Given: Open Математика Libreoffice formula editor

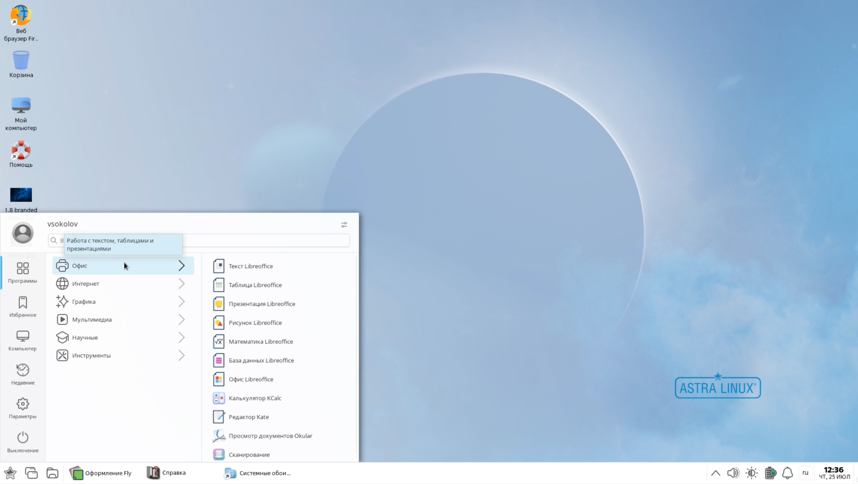Looking at the screenshot, I should pos(260,342).
